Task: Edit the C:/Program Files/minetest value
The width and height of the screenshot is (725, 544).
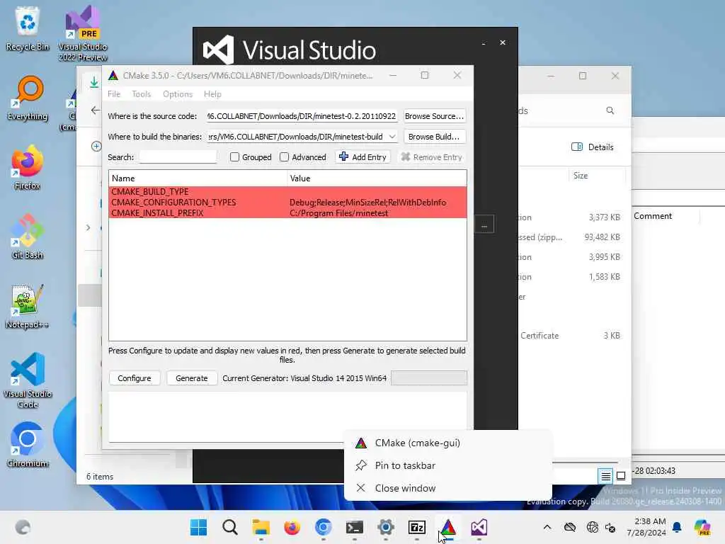Action: [339, 213]
